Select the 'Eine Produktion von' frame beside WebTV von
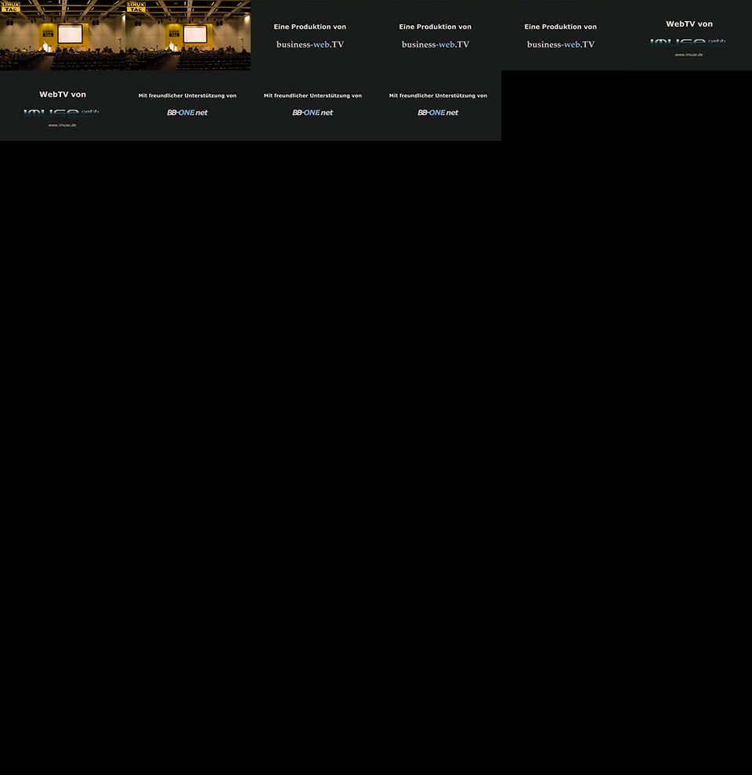Image resolution: width=752 pixels, height=775 pixels. click(x=563, y=35)
